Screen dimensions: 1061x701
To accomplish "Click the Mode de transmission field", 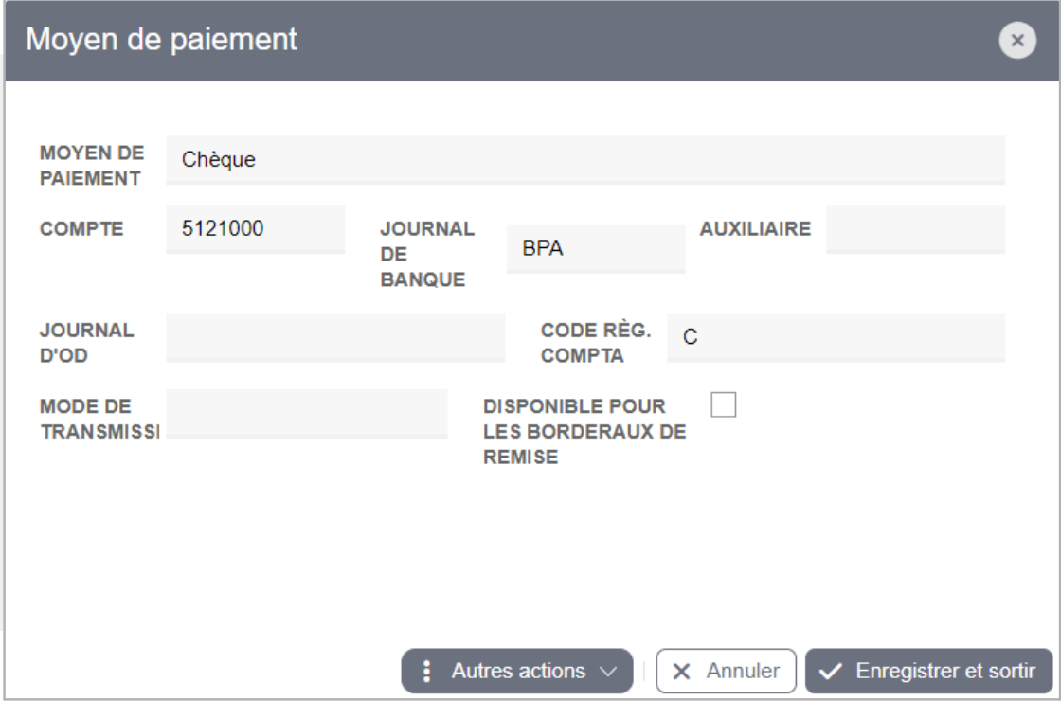I will (x=307, y=413).
